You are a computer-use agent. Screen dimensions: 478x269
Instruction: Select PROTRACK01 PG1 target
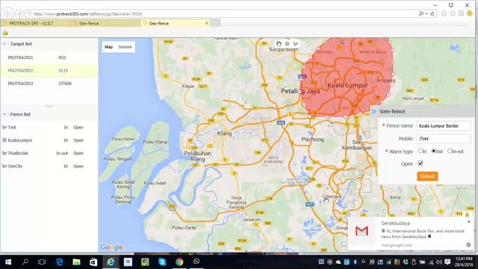(x=49, y=58)
